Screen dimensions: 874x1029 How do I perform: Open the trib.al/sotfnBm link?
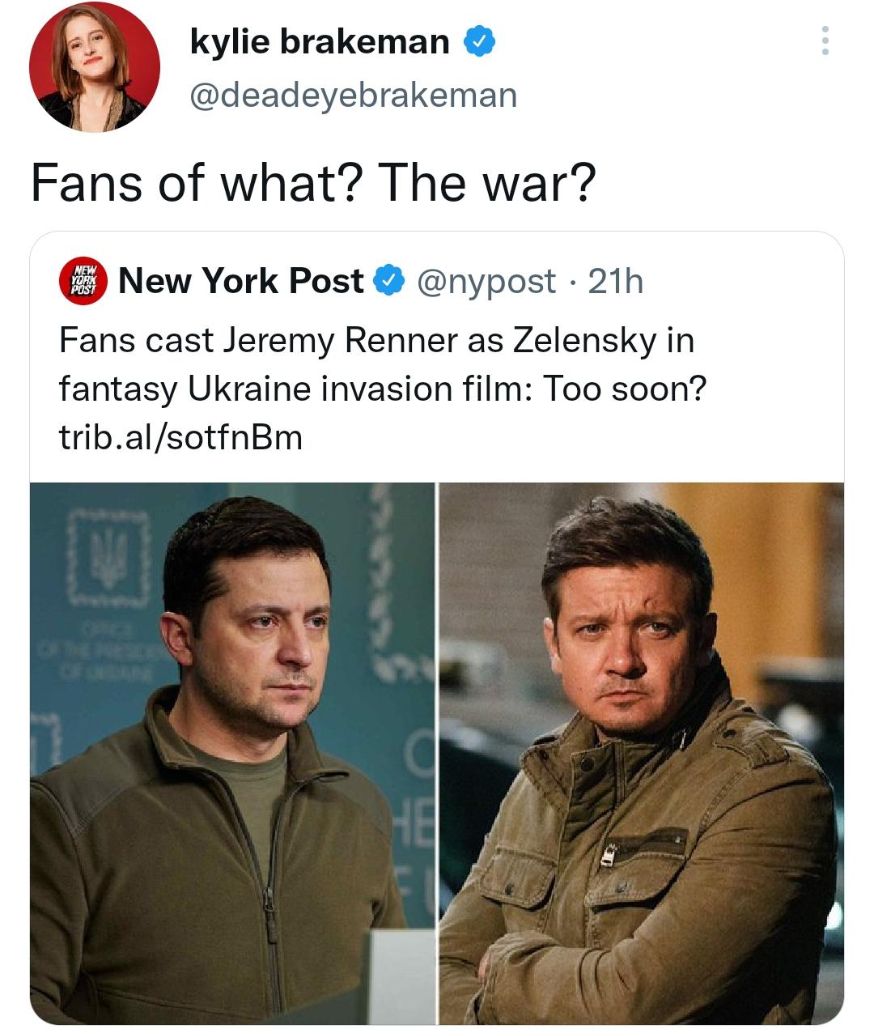[x=180, y=437]
